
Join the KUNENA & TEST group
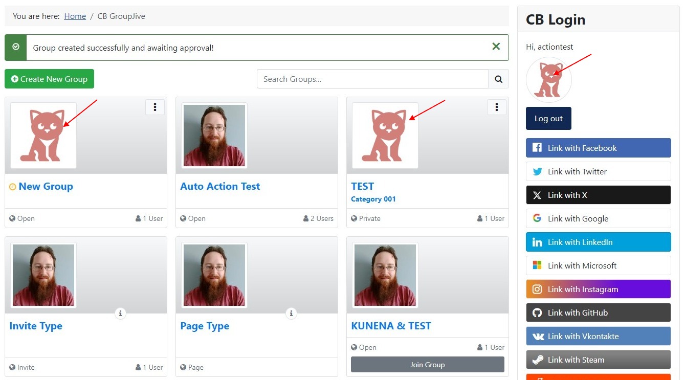pos(428,365)
